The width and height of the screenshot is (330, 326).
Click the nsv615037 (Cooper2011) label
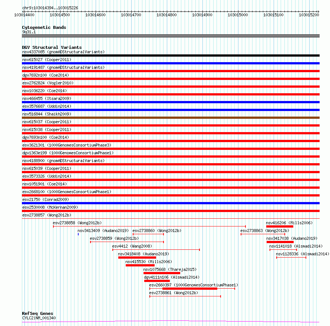pos(47,122)
